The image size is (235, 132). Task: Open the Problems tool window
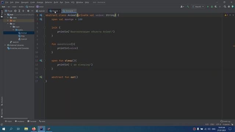(x=19, y=121)
